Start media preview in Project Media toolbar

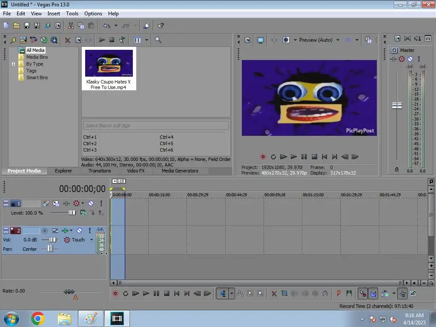pyautogui.click(x=102, y=40)
